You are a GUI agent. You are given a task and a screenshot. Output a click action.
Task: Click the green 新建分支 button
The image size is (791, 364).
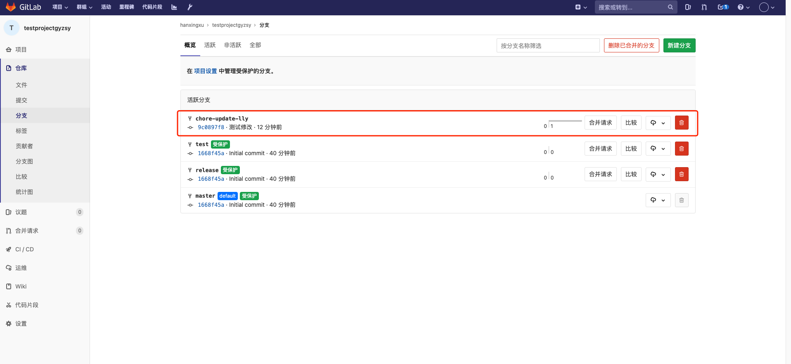680,45
